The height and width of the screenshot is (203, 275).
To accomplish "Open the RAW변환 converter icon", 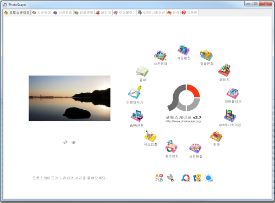I will pos(137,116).
